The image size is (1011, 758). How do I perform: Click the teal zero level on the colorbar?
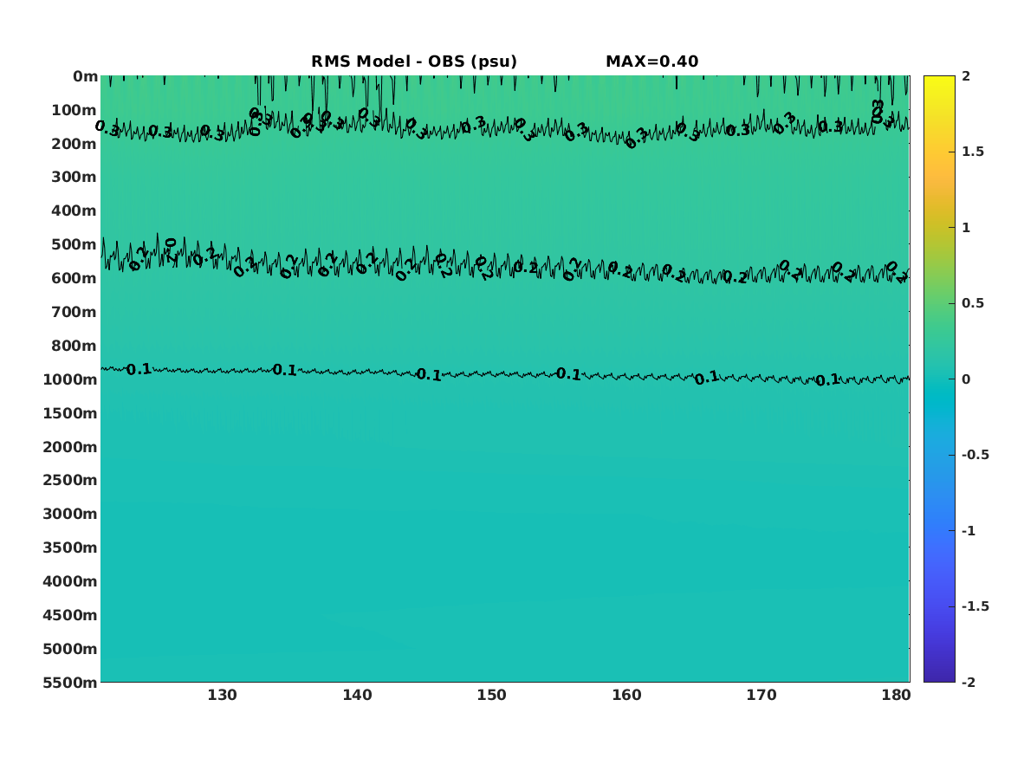(x=939, y=379)
